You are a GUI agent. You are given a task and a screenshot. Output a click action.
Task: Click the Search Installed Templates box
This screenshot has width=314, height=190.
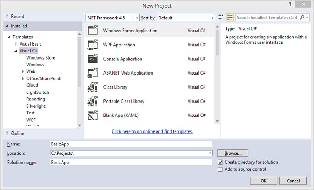tap(267, 18)
